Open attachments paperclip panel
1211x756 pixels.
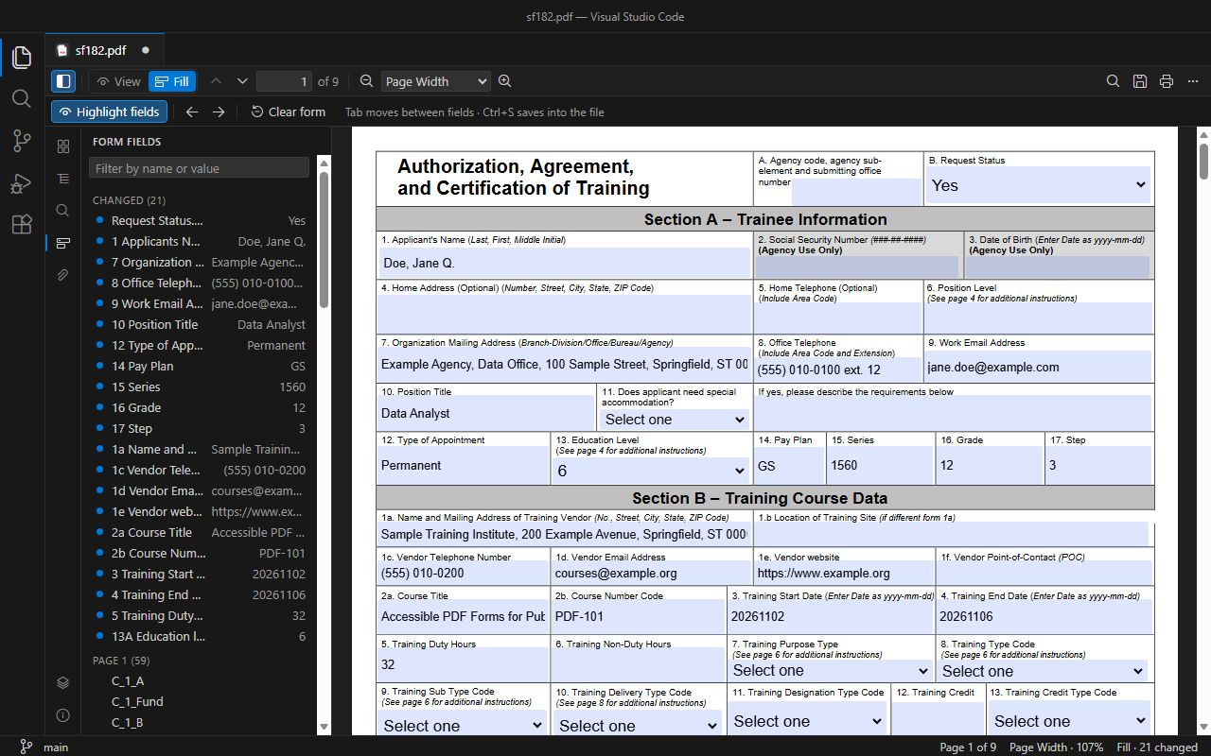(63, 275)
